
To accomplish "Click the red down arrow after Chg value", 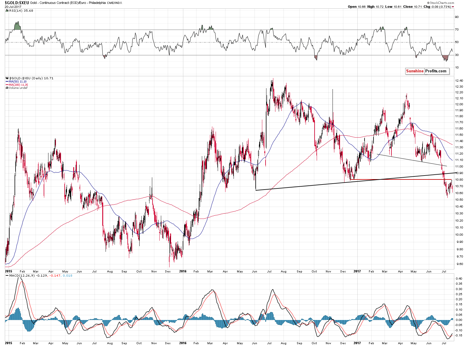I will coord(453,7).
